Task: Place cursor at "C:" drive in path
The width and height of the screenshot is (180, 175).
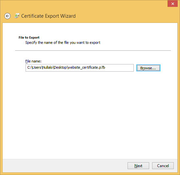Action: (29, 67)
